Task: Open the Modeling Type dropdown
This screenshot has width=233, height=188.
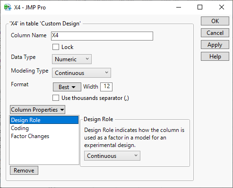Action: [x=81, y=73]
